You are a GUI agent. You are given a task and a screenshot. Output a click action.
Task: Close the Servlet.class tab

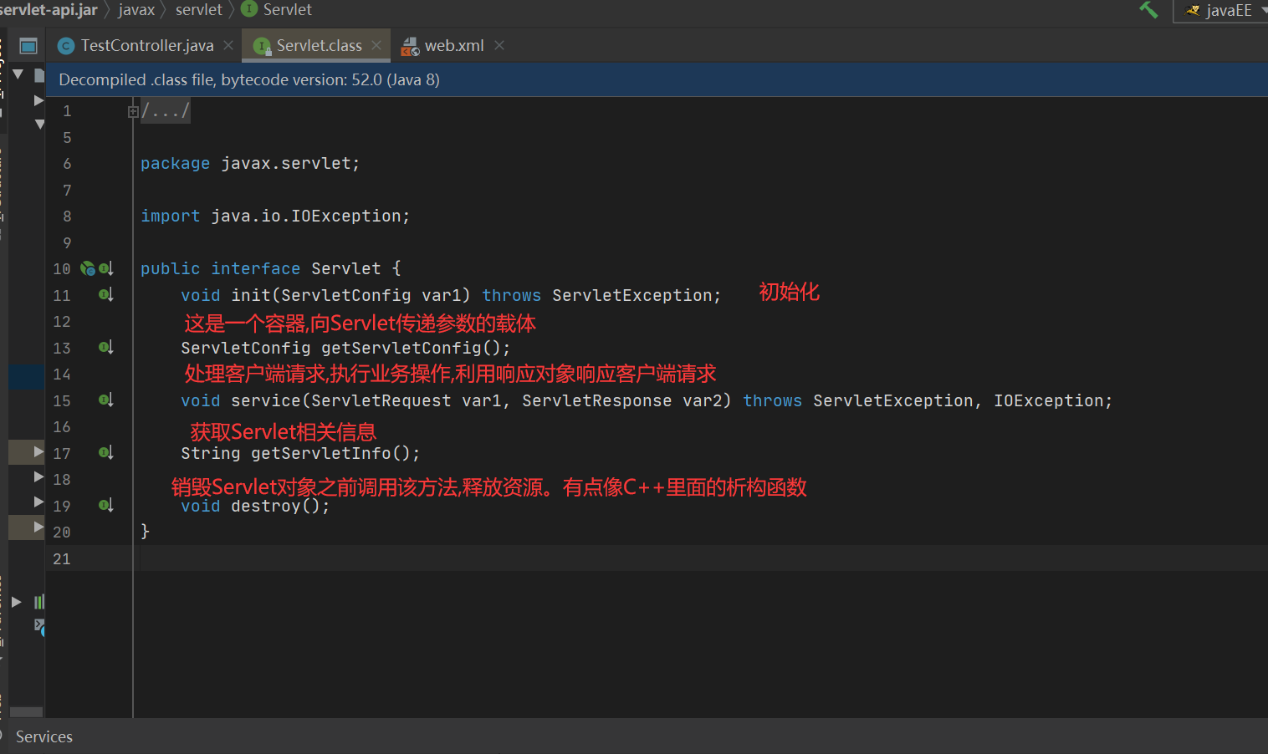(376, 46)
